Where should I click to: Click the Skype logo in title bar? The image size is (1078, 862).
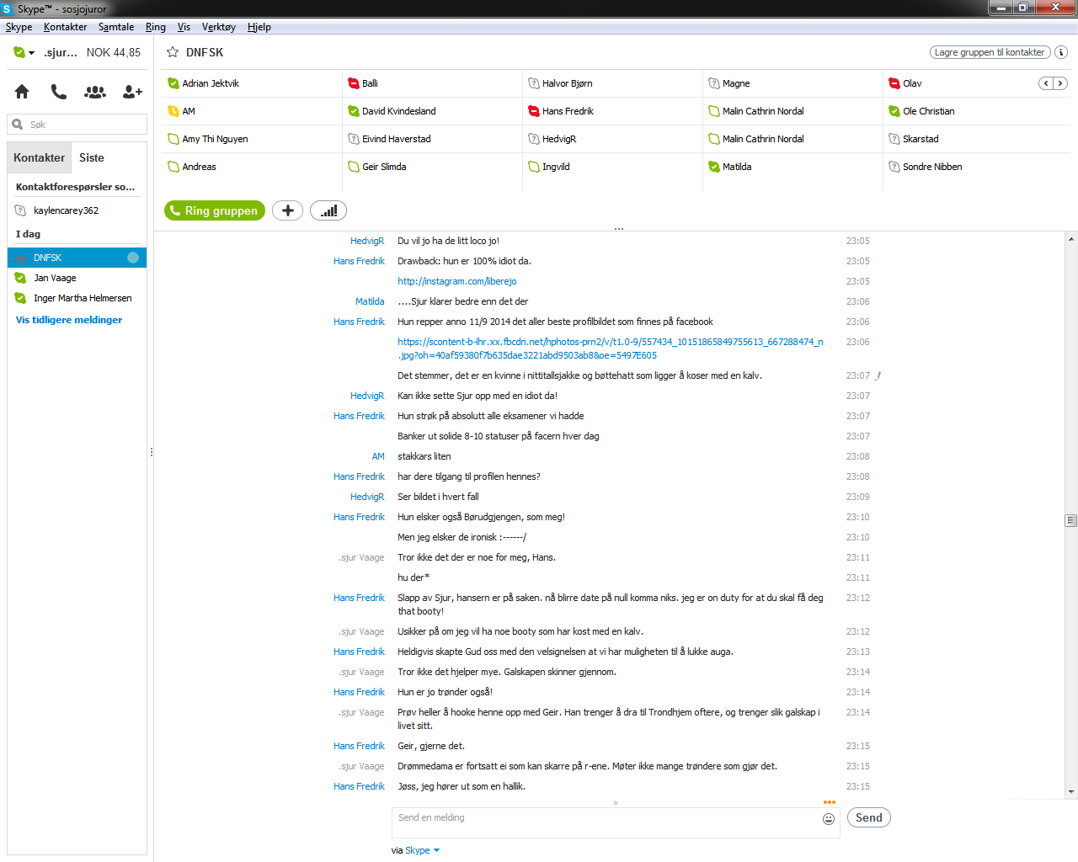point(8,8)
